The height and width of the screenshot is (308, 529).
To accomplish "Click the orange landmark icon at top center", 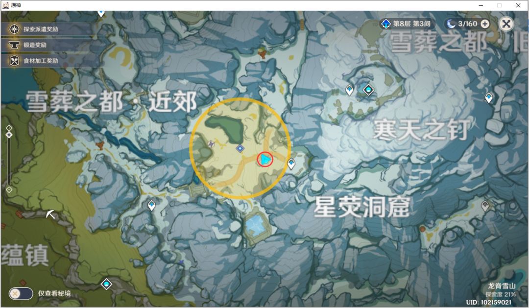I will click(x=262, y=53).
